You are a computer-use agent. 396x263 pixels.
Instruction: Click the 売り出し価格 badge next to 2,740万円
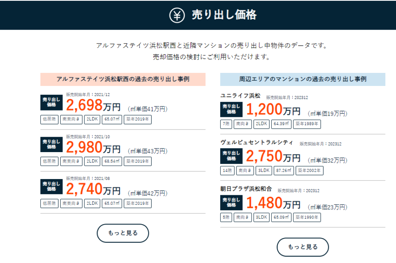pos(51,187)
